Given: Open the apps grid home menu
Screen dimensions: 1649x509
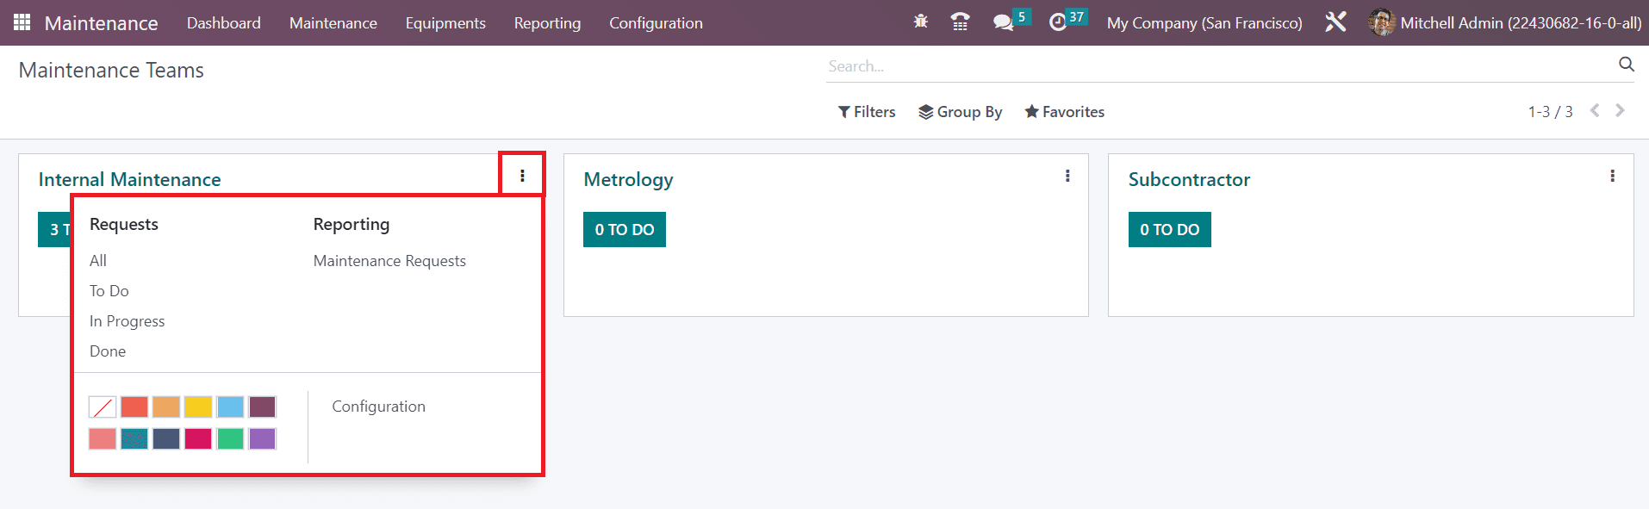Looking at the screenshot, I should (x=22, y=22).
